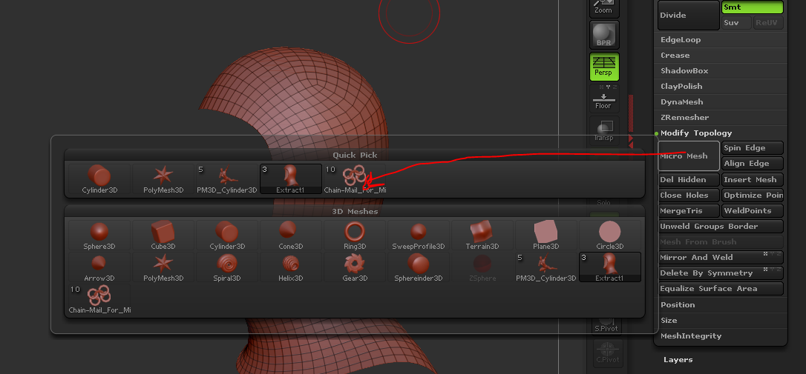Select the Circle3D mesh
The height and width of the screenshot is (374, 806).
coord(609,236)
